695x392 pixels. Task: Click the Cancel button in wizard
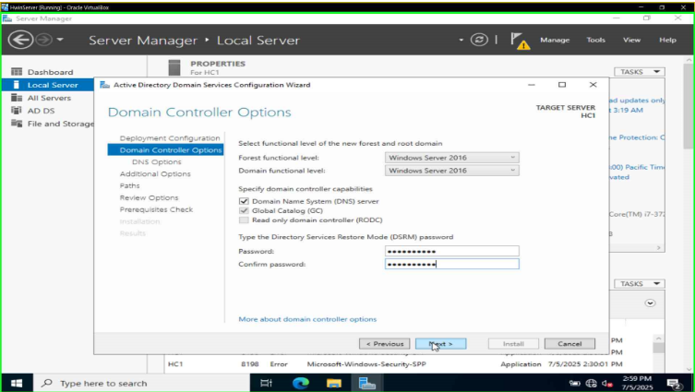tap(569, 344)
